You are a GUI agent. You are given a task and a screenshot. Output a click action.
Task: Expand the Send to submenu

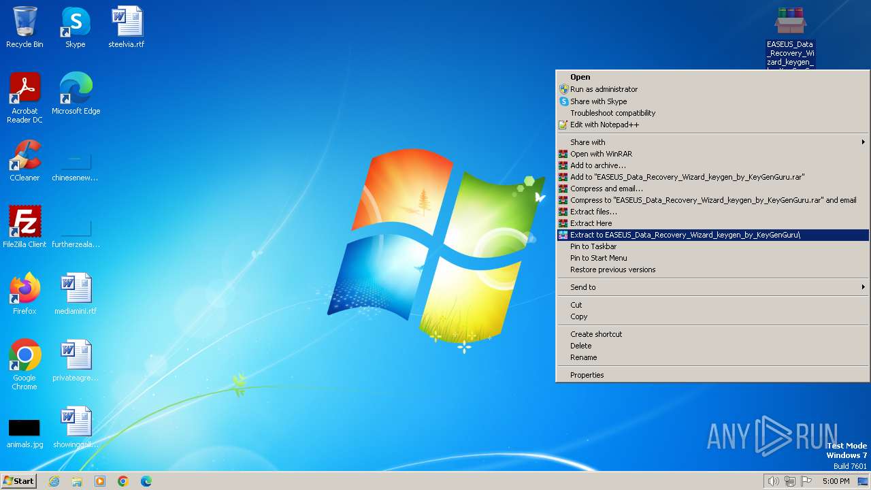tap(713, 287)
